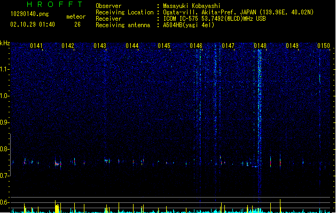Click the 0143 time marker

pos(100,46)
